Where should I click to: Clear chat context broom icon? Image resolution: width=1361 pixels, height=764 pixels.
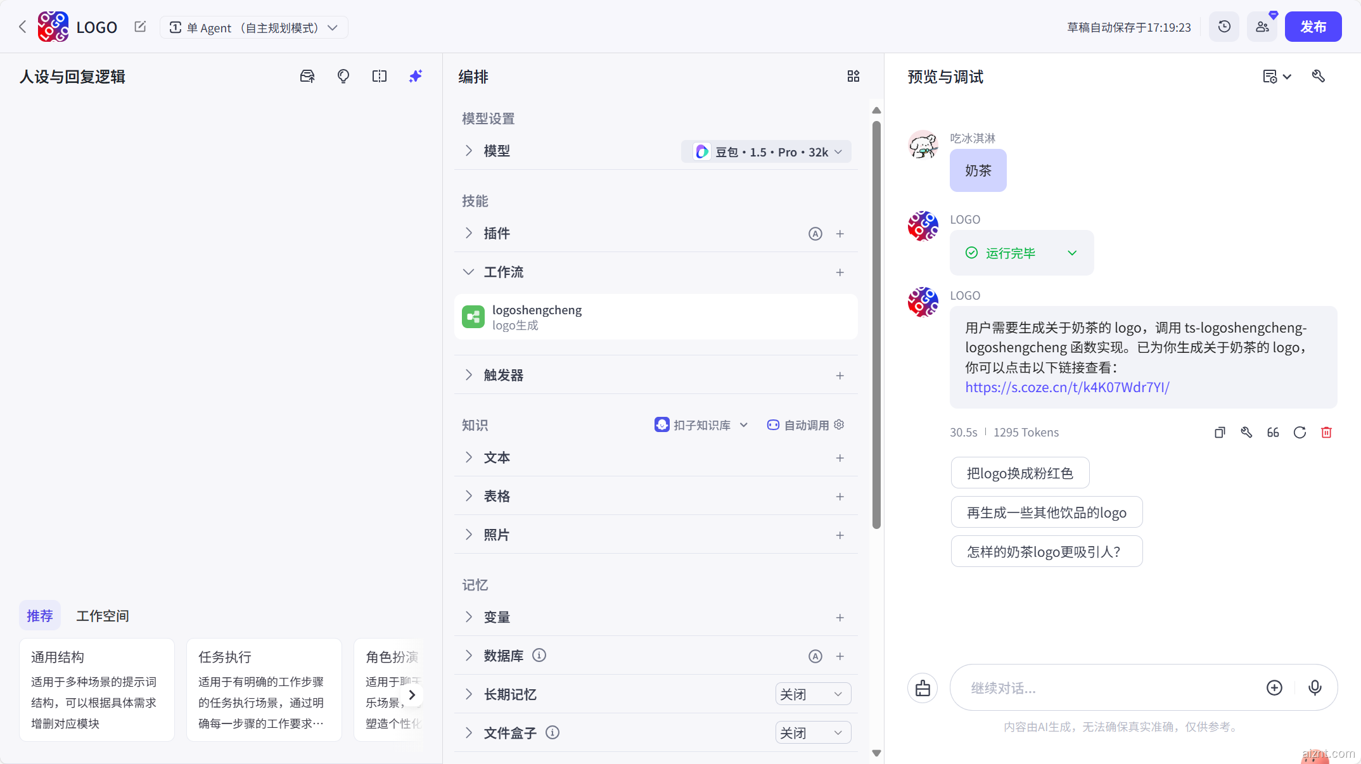[x=923, y=688]
